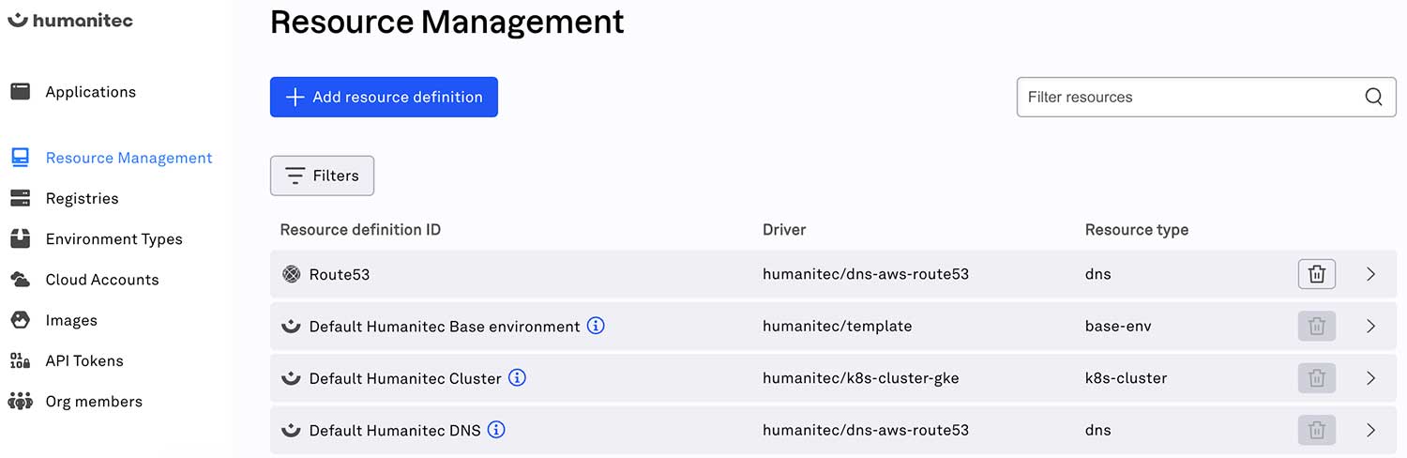Click the Humanitec logo
Image resolution: width=1407 pixels, height=458 pixels.
[70, 20]
